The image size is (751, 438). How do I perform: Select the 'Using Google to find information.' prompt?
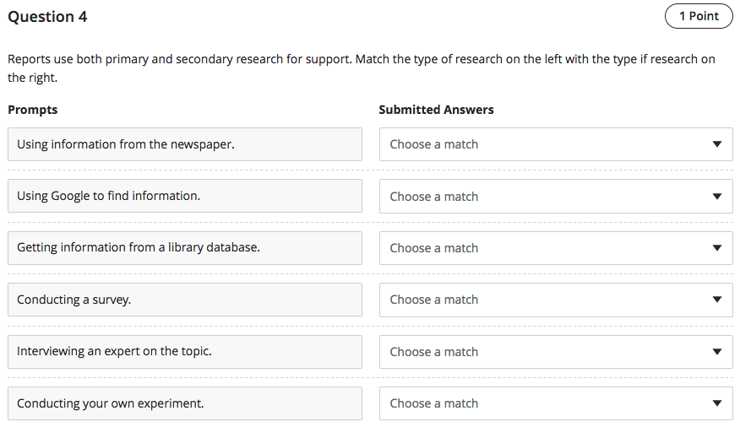tap(184, 196)
